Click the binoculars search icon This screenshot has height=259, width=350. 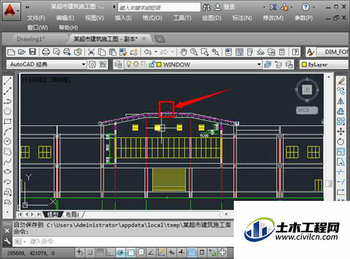tap(206, 7)
